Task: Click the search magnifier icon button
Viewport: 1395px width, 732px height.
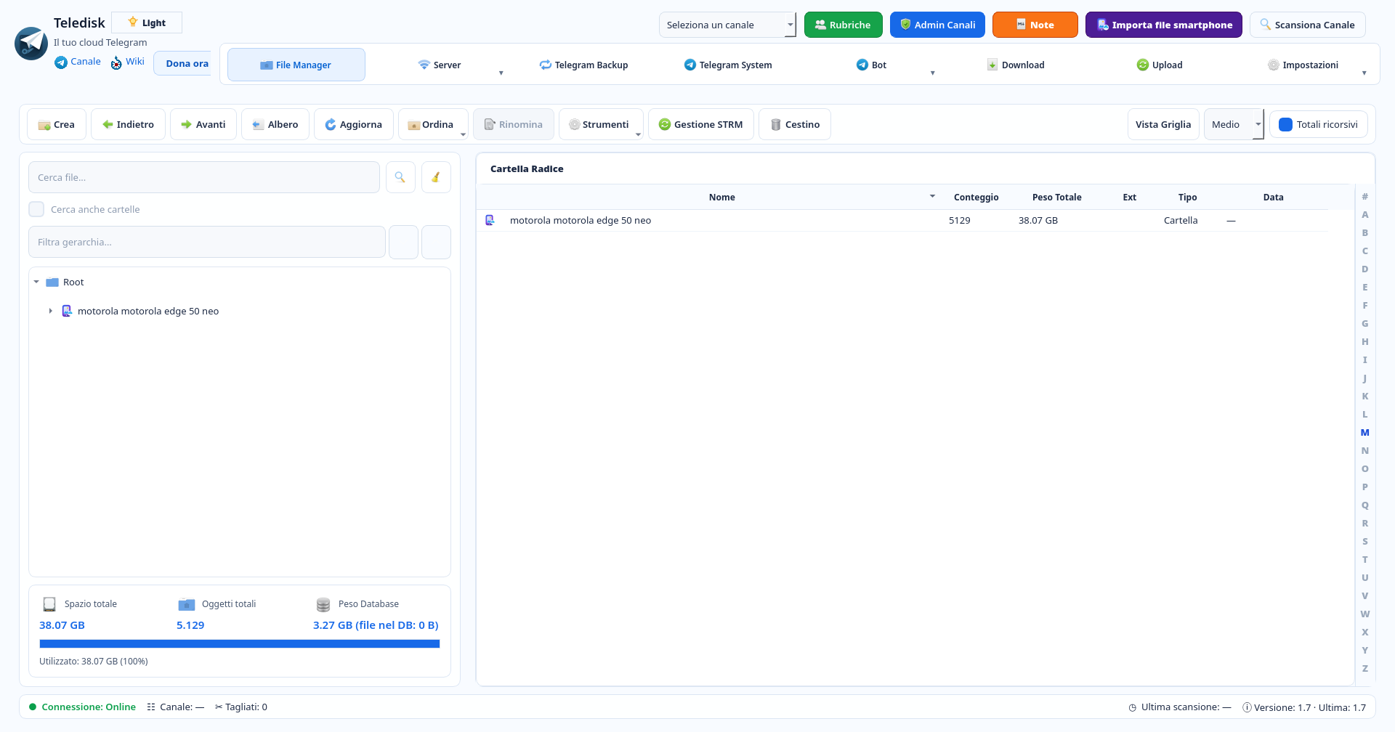Action: pyautogui.click(x=400, y=177)
